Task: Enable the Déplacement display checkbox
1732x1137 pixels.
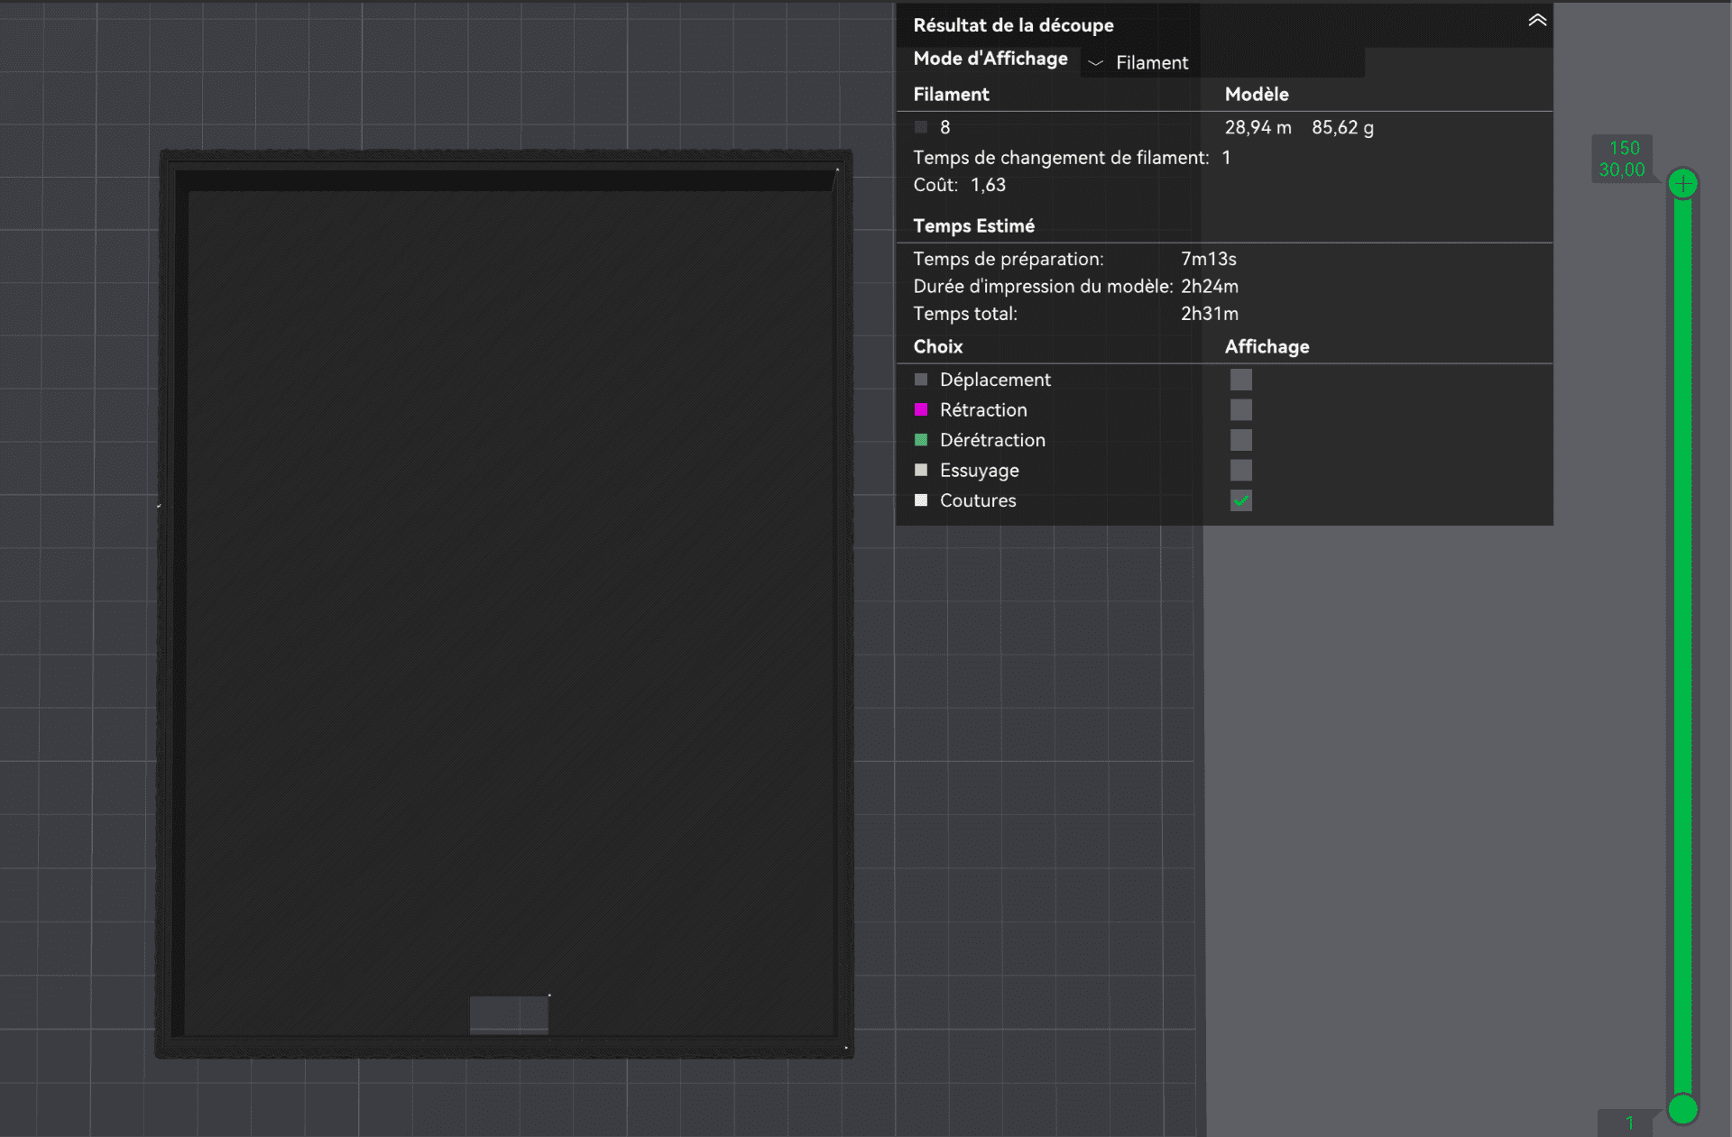Action: pyautogui.click(x=1240, y=380)
